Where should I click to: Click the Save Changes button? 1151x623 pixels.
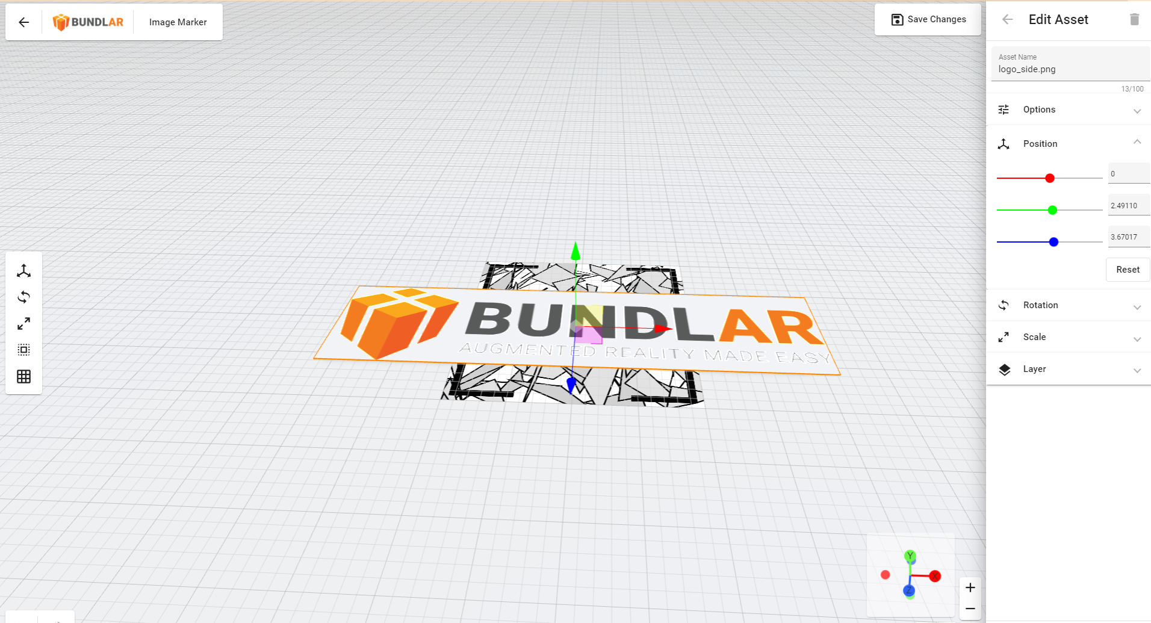pos(929,19)
